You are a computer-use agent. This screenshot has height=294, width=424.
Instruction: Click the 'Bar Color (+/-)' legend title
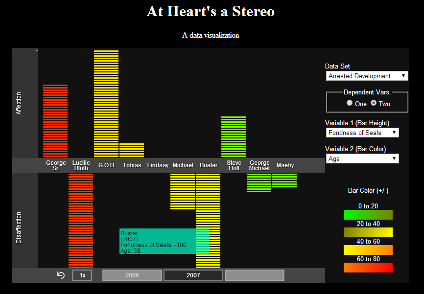(x=368, y=190)
